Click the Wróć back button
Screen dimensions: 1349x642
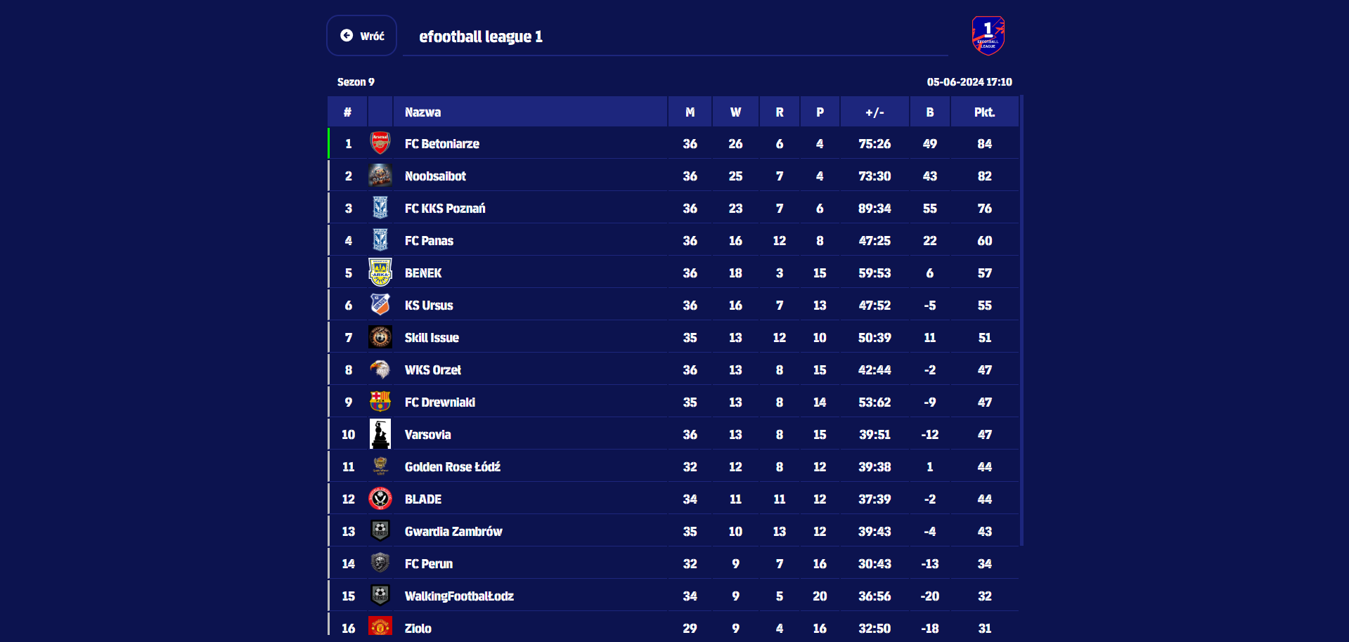tap(361, 36)
